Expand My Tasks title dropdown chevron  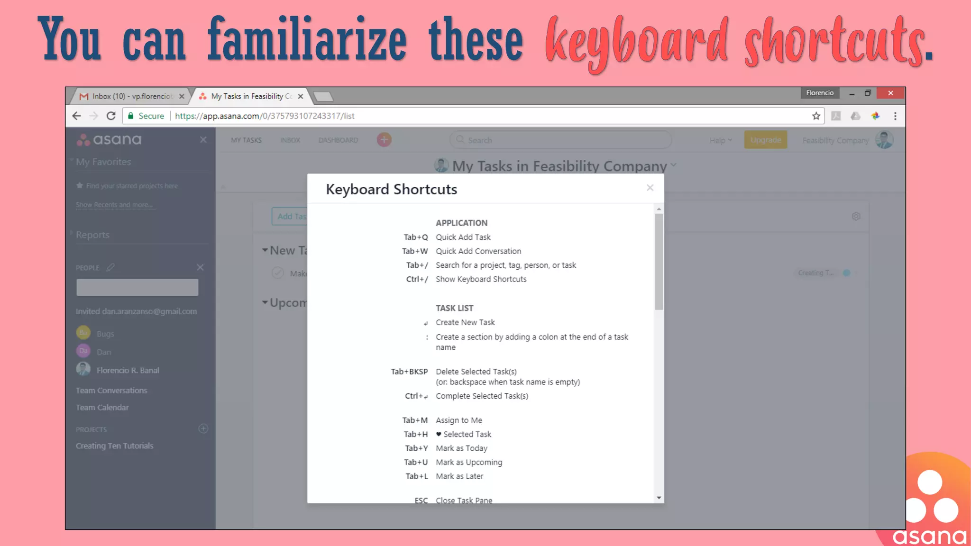(674, 165)
